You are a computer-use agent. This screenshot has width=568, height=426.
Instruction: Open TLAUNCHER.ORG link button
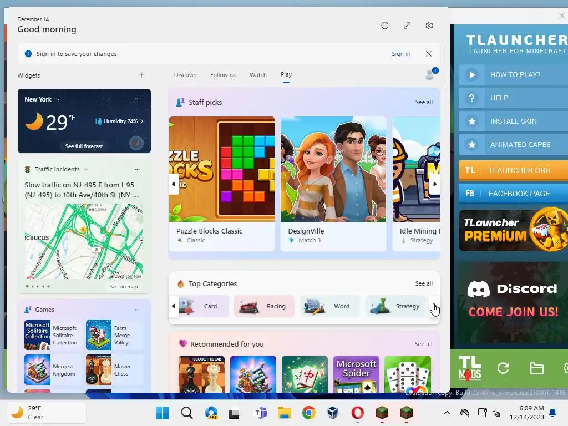[x=513, y=170]
